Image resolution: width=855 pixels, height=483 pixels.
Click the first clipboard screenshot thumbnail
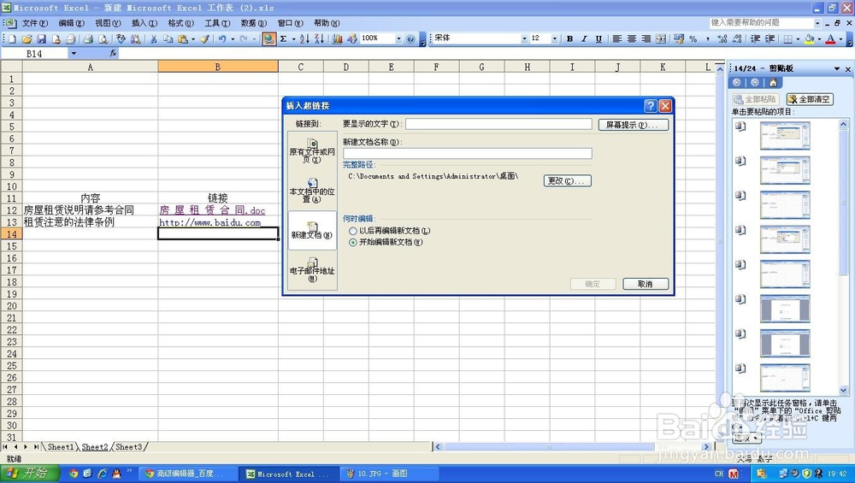tap(785, 135)
